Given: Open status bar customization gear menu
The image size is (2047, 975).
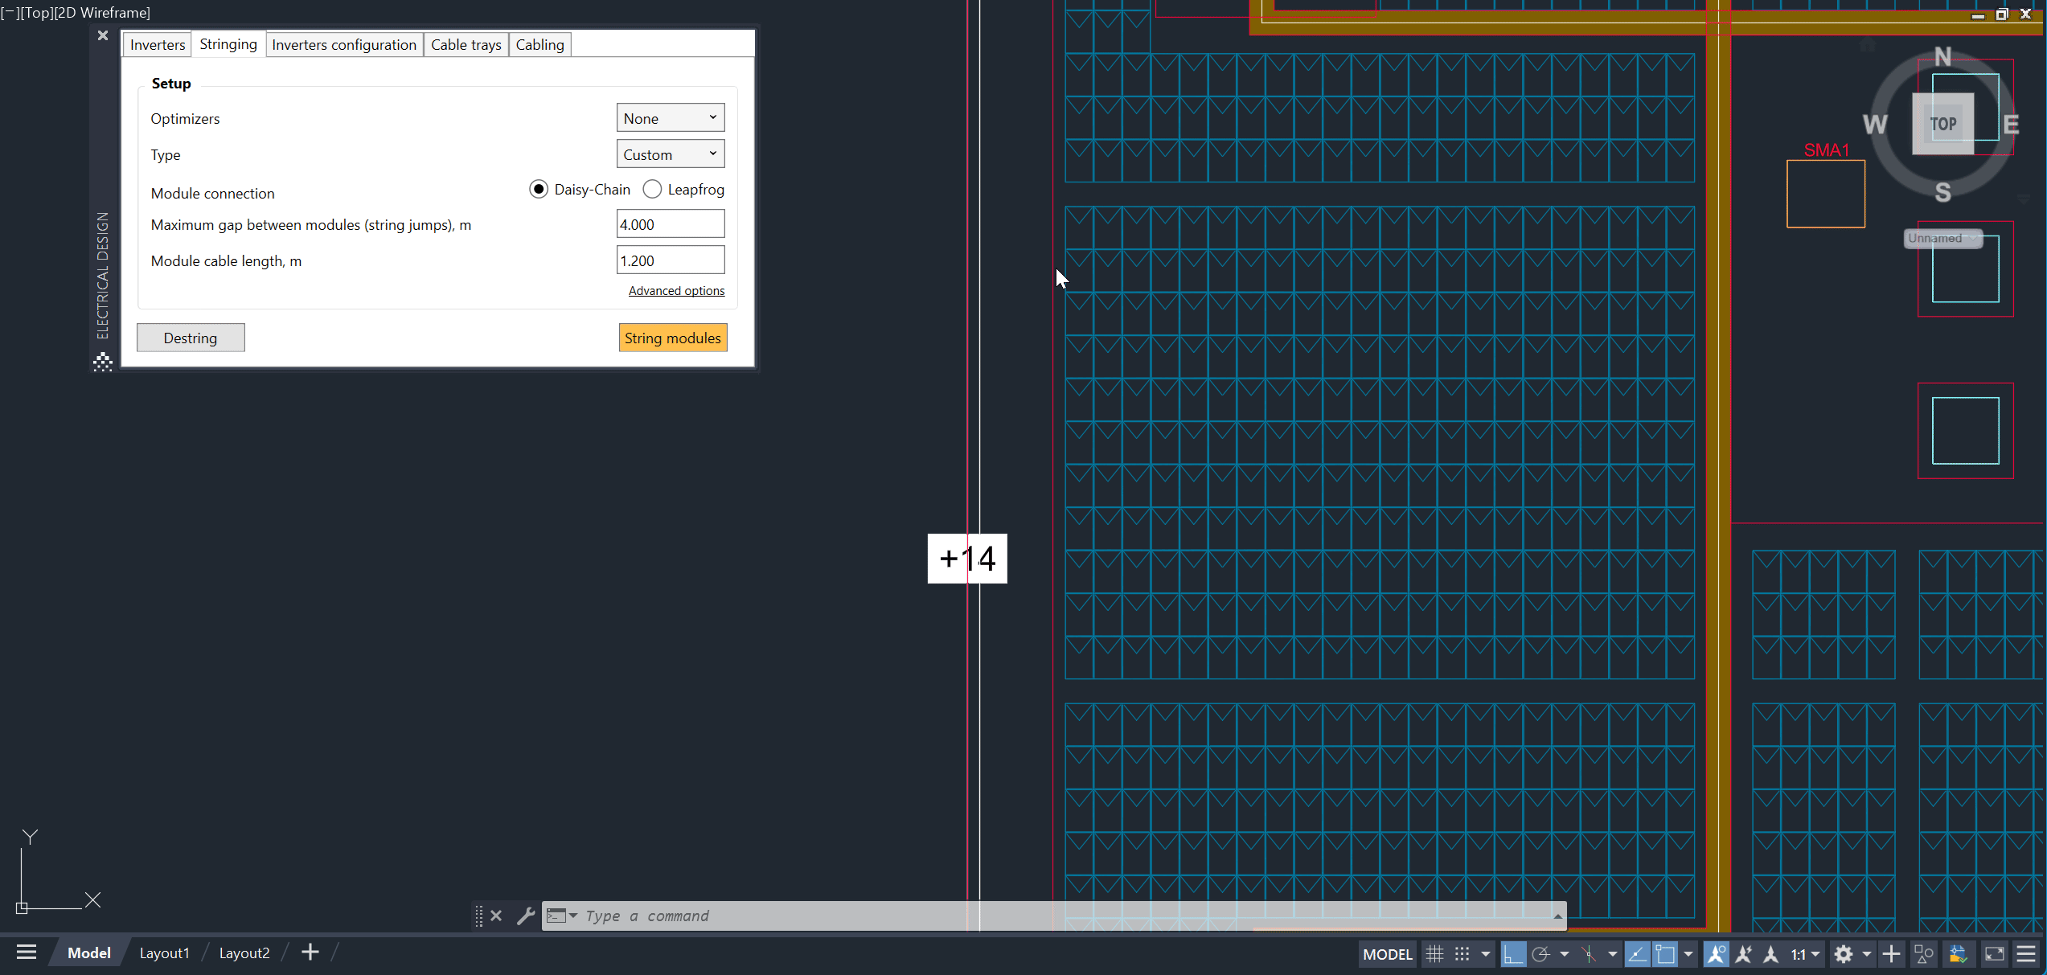Looking at the screenshot, I should [x=1844, y=954].
